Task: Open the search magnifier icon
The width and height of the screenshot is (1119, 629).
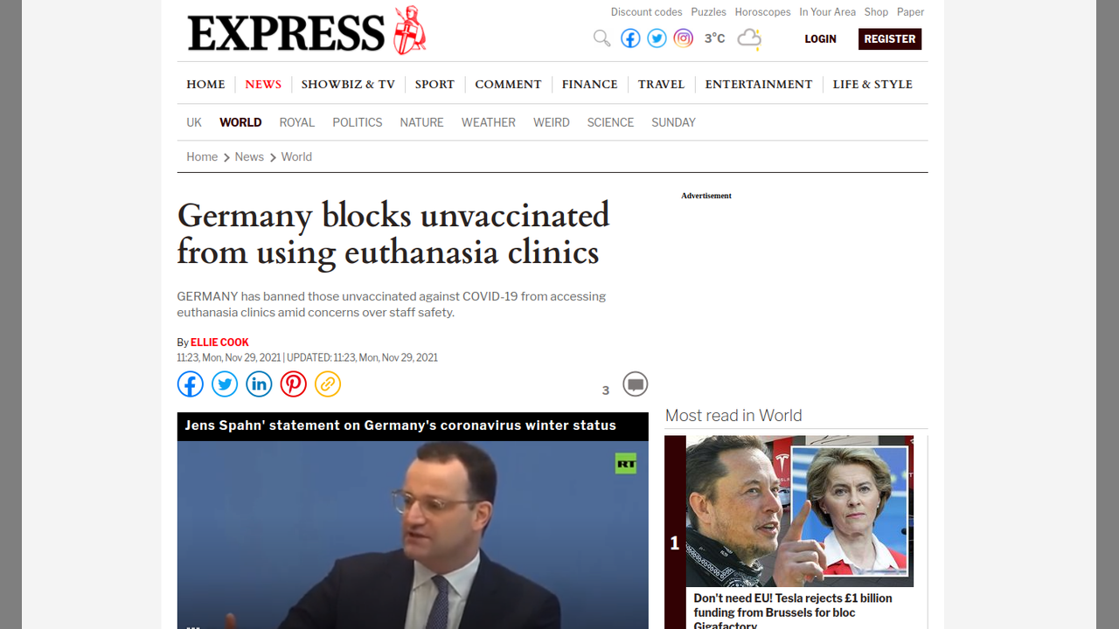Action: tap(601, 38)
